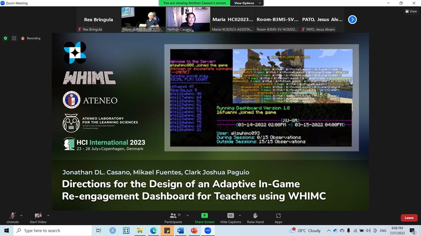This screenshot has height=236, width=421.
Task: Click the Zoom Meeting title bar icon
Action: point(3,3)
